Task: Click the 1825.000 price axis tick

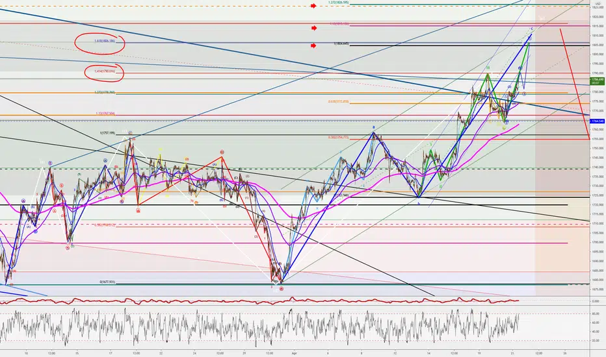Action: click(598, 7)
